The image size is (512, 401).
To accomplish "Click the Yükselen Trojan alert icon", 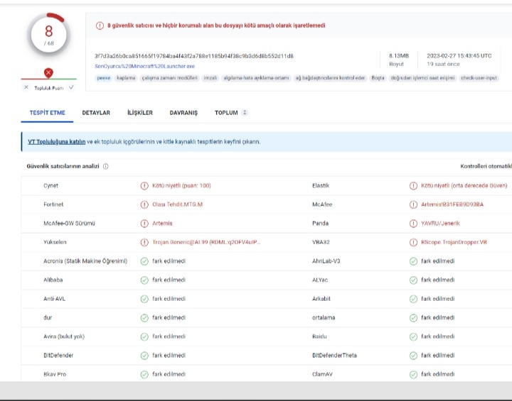I will (144, 243).
